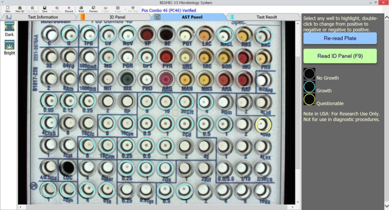
Task: Click the Preview icon
Action: [x=93, y=9]
